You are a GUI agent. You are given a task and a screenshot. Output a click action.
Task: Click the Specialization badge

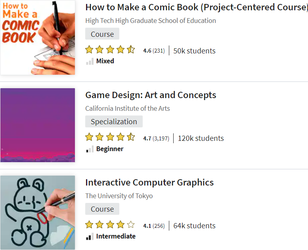coord(114,121)
